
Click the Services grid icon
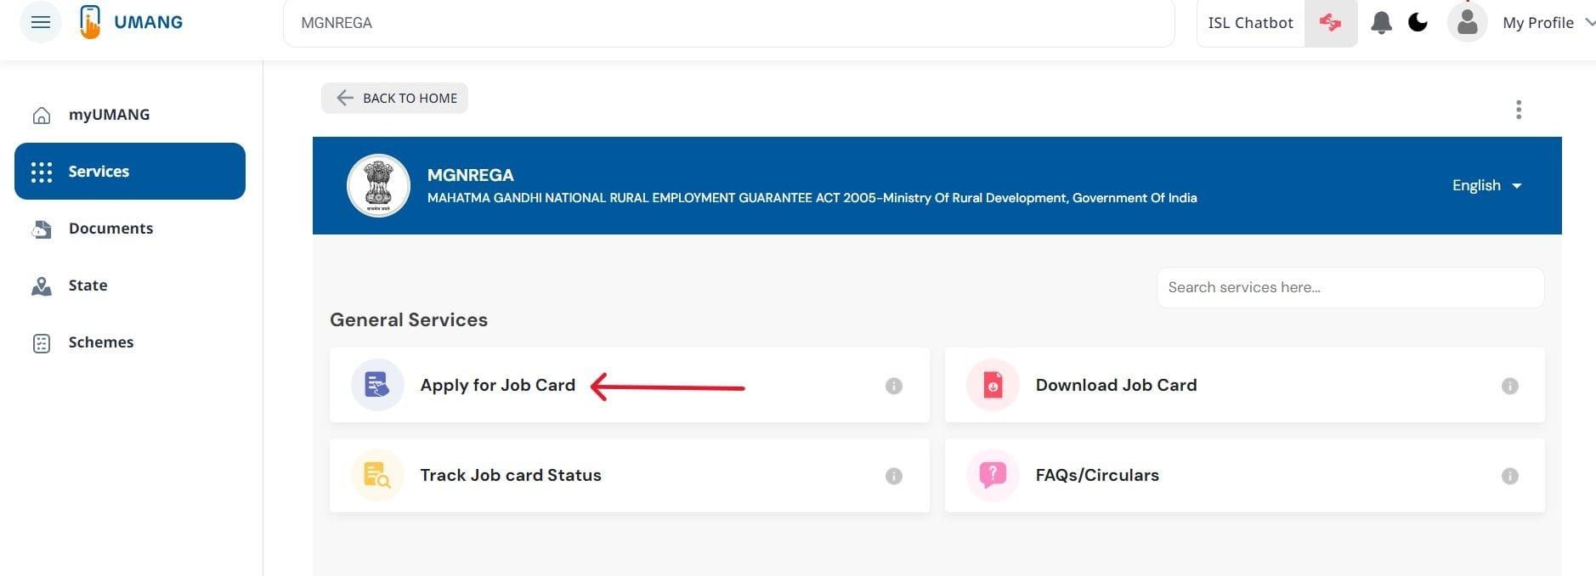tap(42, 172)
